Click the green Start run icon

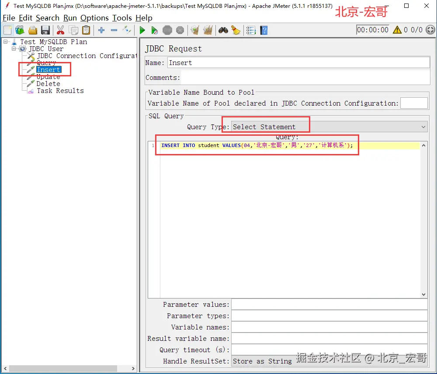[142, 30]
